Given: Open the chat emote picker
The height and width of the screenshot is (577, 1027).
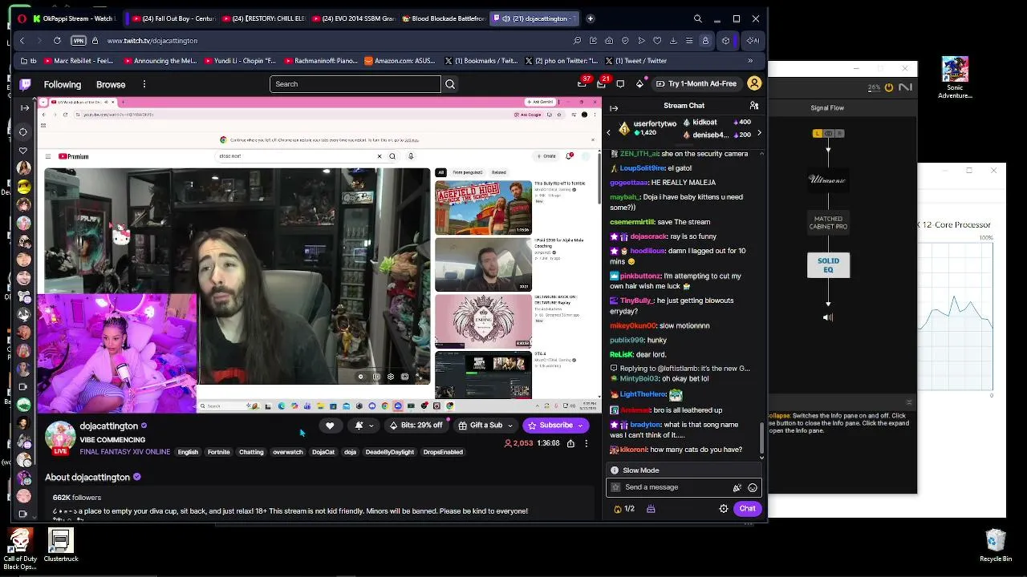Looking at the screenshot, I should coord(753,487).
